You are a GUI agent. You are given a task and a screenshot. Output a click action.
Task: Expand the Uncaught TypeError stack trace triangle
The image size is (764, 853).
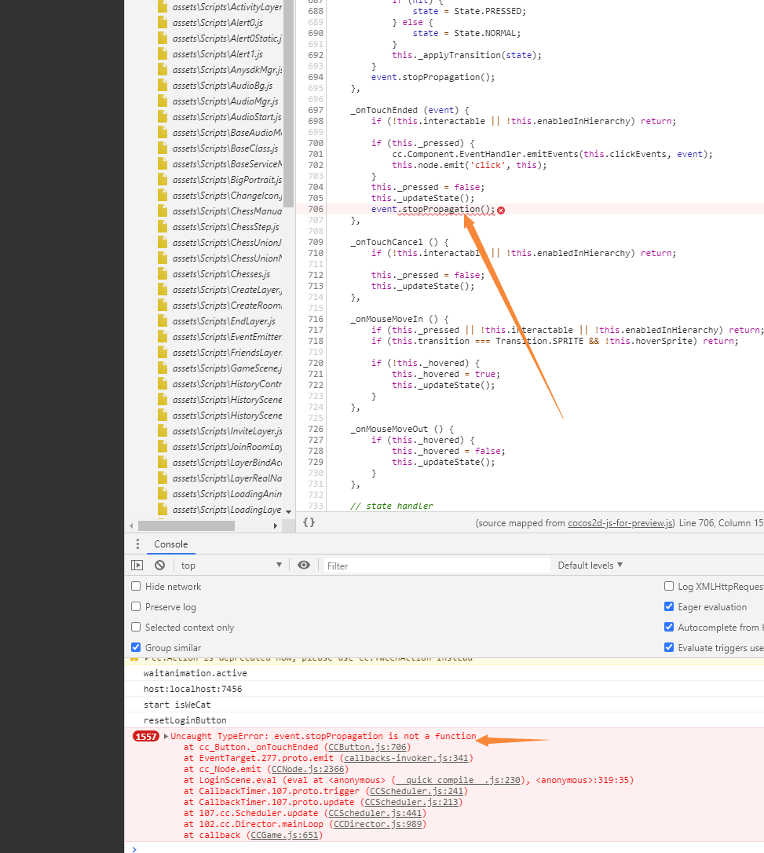click(x=166, y=736)
